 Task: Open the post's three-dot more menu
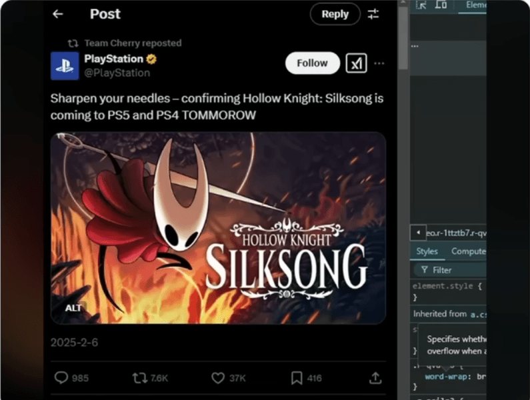tap(379, 63)
